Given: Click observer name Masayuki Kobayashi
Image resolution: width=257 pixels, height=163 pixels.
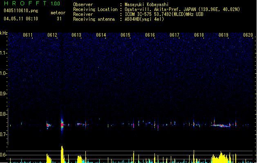Looking at the screenshot, I should [147, 4].
